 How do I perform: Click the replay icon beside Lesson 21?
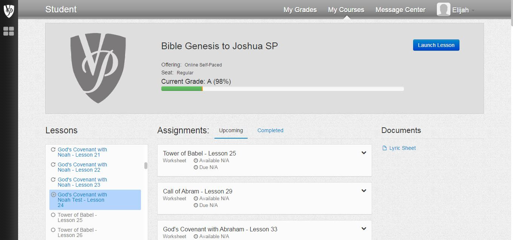(53, 149)
